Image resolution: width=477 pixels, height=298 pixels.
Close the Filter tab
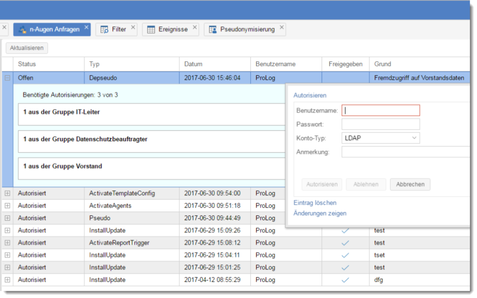(133, 28)
